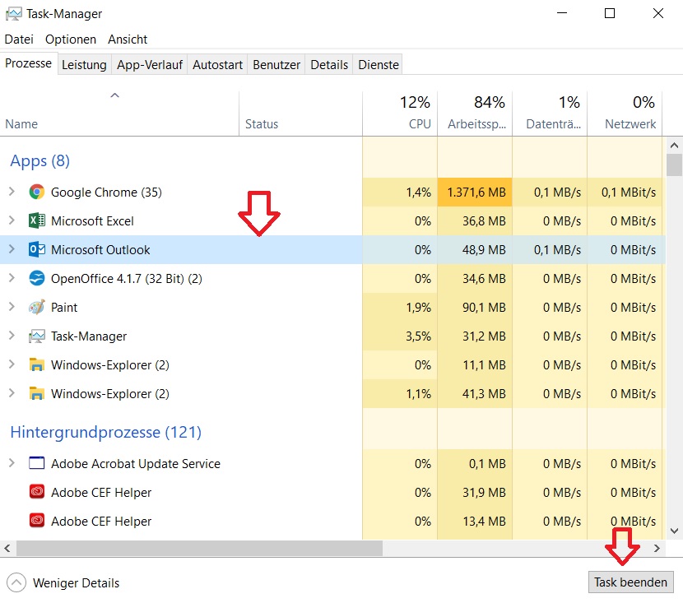Select the Google Chrome (35) row name
Image resolution: width=683 pixels, height=603 pixels.
coord(106,192)
